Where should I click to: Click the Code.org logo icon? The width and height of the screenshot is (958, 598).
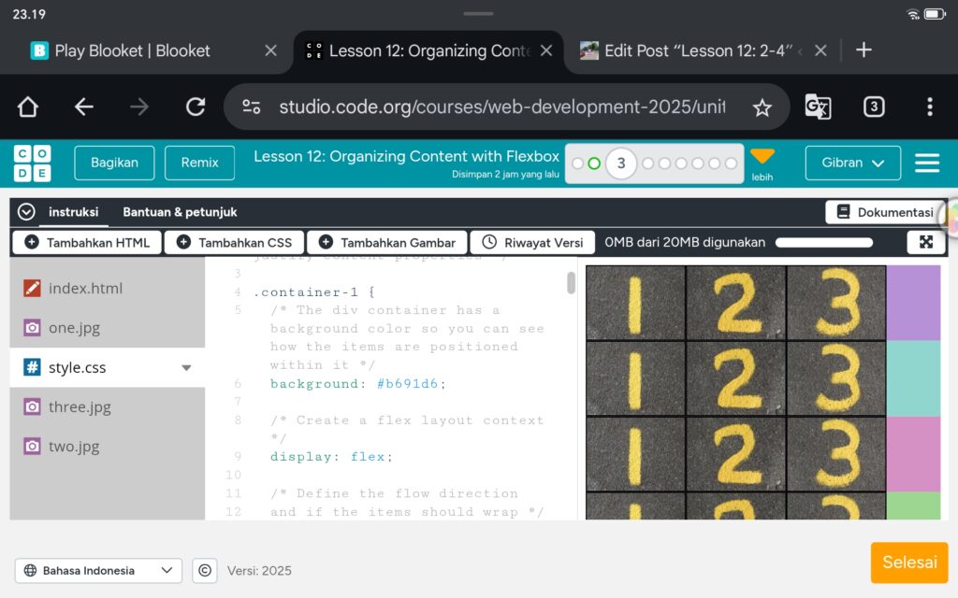coord(32,163)
